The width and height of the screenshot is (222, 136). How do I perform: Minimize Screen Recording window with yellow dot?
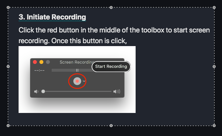[41, 62]
